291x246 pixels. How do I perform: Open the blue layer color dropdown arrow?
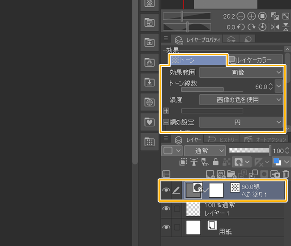(x=287, y=162)
